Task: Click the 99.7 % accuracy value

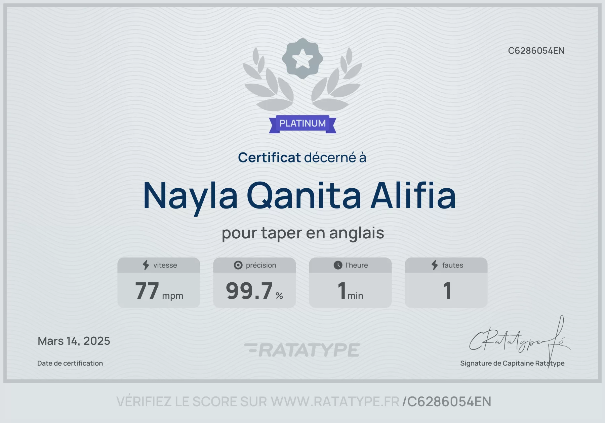Action: click(x=254, y=291)
